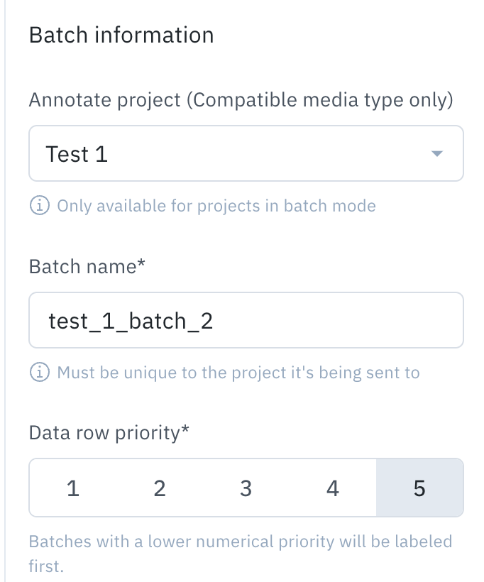Image resolution: width=484 pixels, height=582 pixels.
Task: Click info icon beside unique name note
Action: 39,373
